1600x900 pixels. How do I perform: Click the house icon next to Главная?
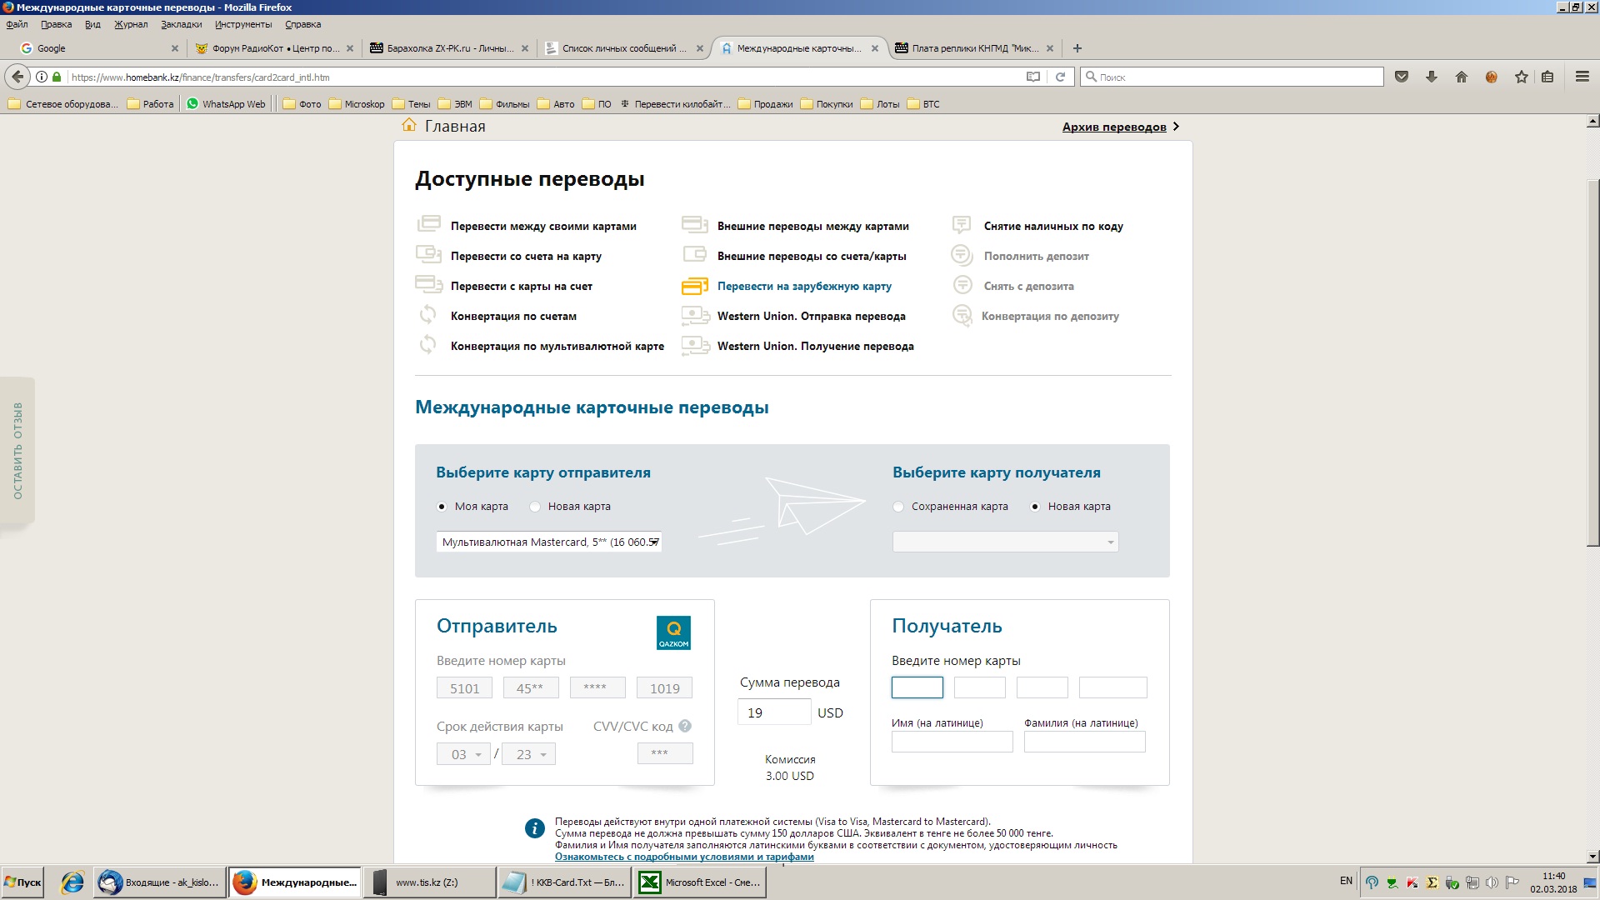pos(409,126)
